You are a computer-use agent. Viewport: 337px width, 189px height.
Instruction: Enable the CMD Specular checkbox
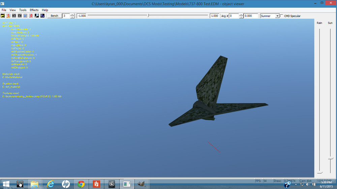[281, 16]
